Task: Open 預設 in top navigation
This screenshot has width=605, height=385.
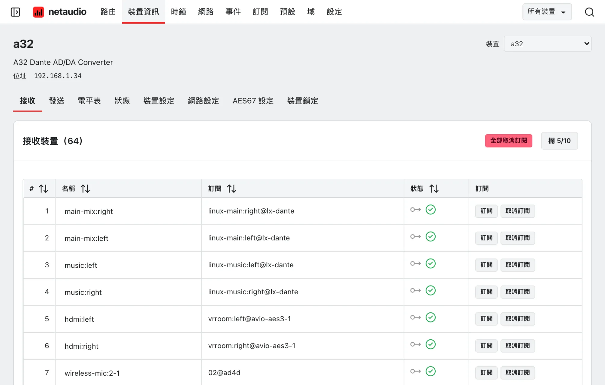Action: tap(287, 12)
